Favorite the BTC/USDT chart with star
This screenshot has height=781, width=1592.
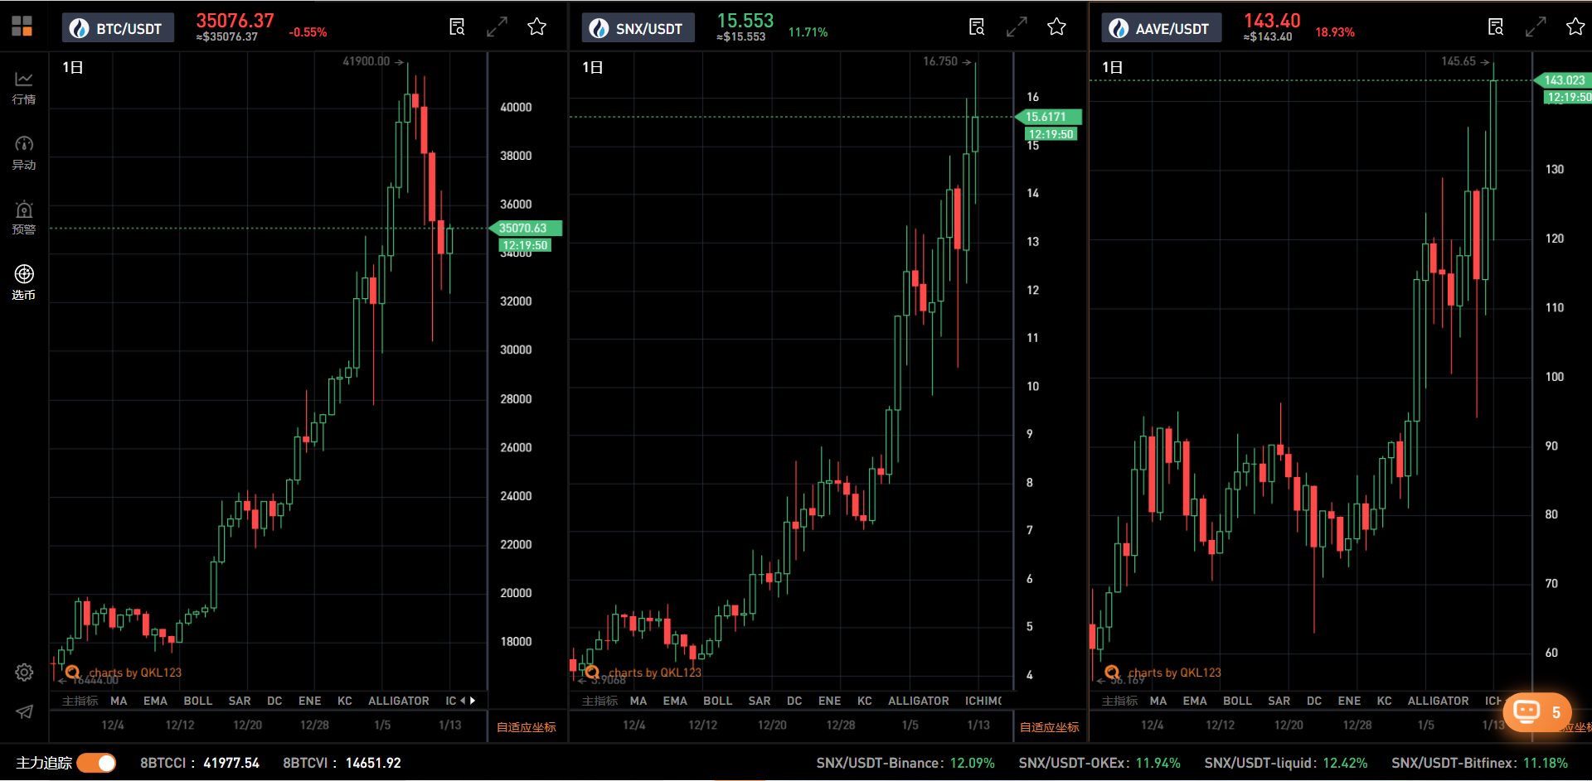point(536,27)
